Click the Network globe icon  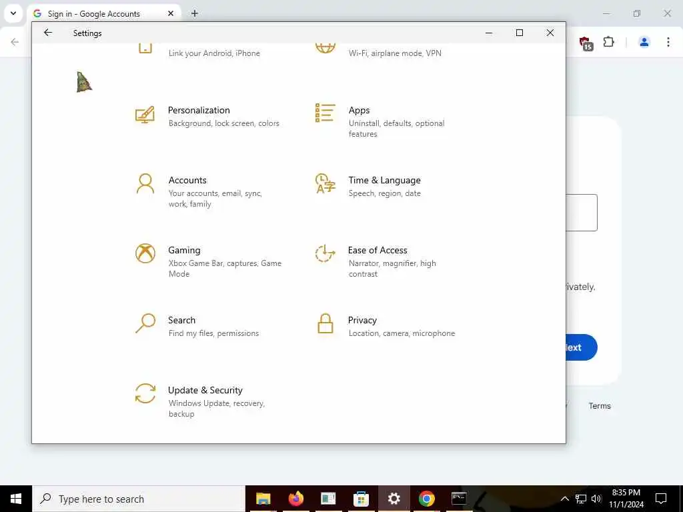point(325,48)
